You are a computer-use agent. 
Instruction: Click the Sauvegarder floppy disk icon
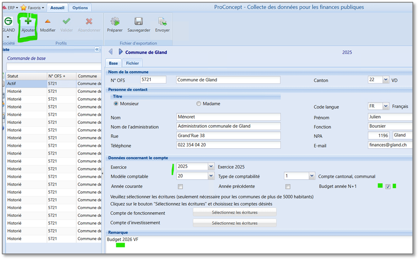pyautogui.click(x=139, y=22)
